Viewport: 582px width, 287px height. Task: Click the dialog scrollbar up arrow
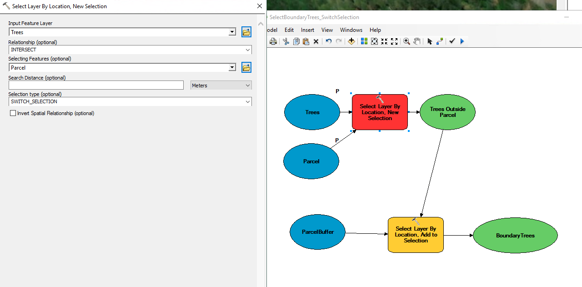coord(261,24)
